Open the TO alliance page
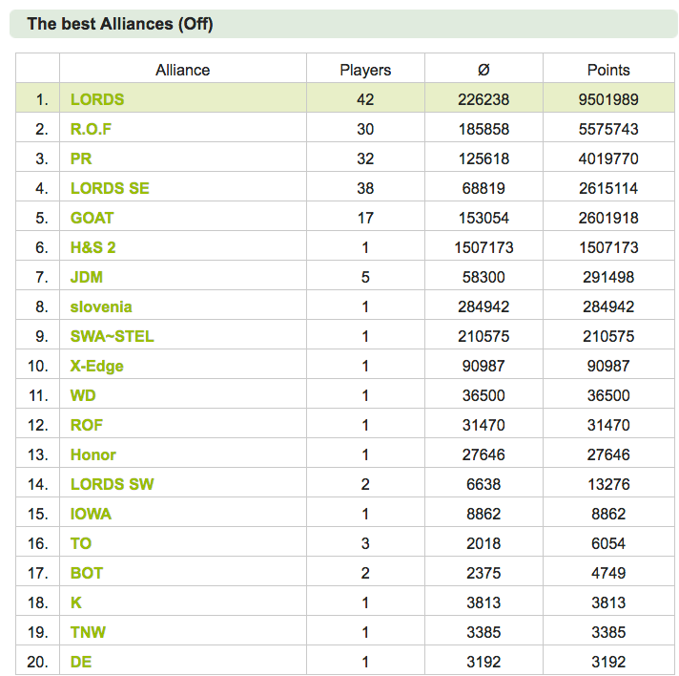 click(x=80, y=543)
